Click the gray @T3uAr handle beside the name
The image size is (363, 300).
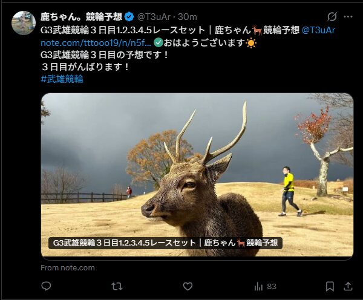(x=154, y=17)
